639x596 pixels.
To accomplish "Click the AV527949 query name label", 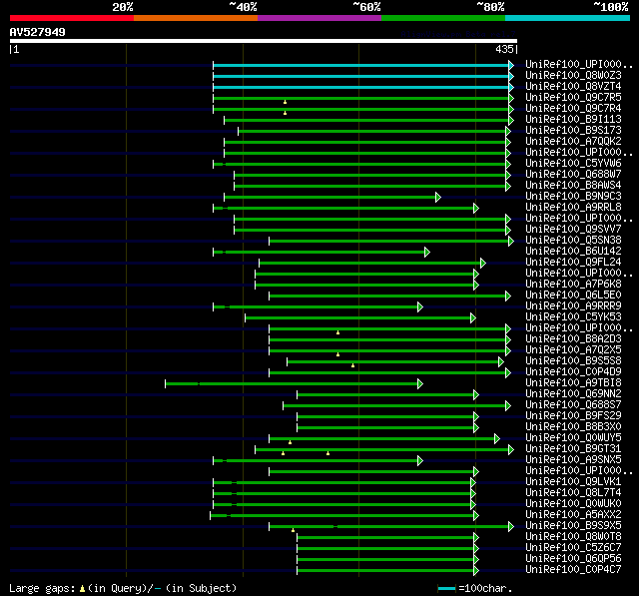I will click(38, 32).
